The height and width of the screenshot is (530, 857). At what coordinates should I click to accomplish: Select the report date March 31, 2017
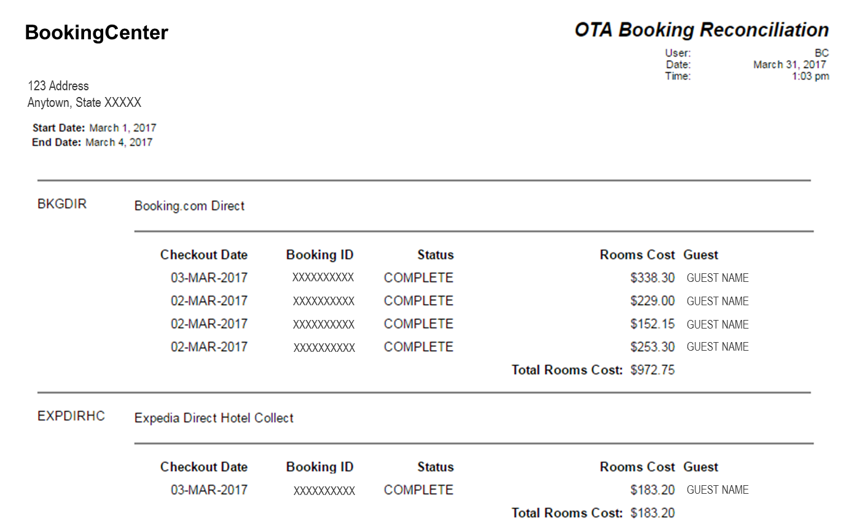(x=789, y=65)
